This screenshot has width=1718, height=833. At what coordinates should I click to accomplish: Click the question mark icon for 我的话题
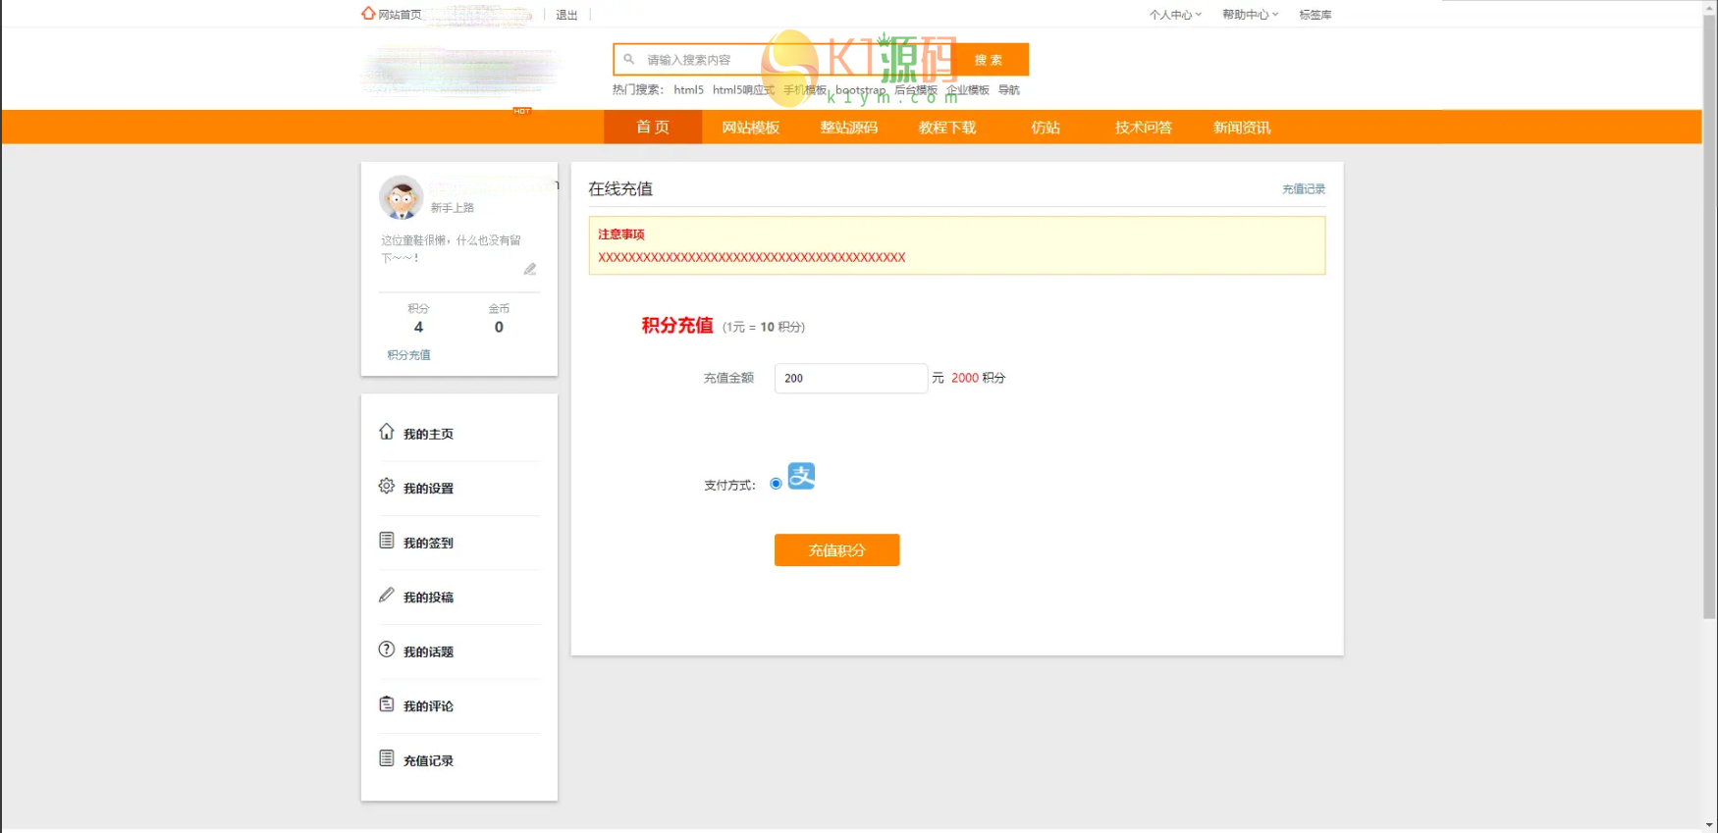point(387,650)
